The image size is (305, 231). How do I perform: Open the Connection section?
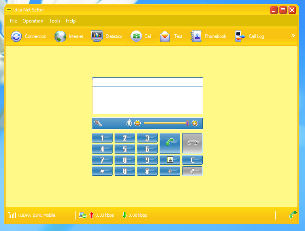(x=28, y=36)
